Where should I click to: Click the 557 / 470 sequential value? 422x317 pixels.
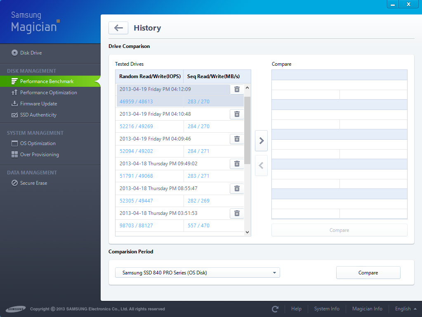click(198, 226)
